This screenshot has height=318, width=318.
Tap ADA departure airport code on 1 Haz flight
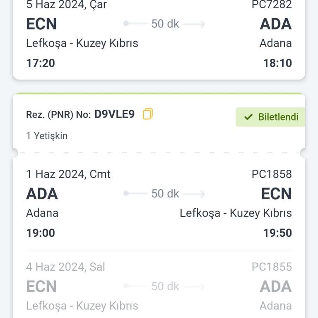pyautogui.click(x=42, y=194)
